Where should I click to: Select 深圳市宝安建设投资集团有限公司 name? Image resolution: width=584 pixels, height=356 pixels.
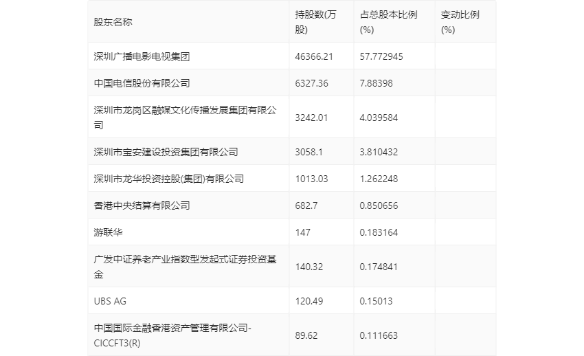click(x=166, y=152)
